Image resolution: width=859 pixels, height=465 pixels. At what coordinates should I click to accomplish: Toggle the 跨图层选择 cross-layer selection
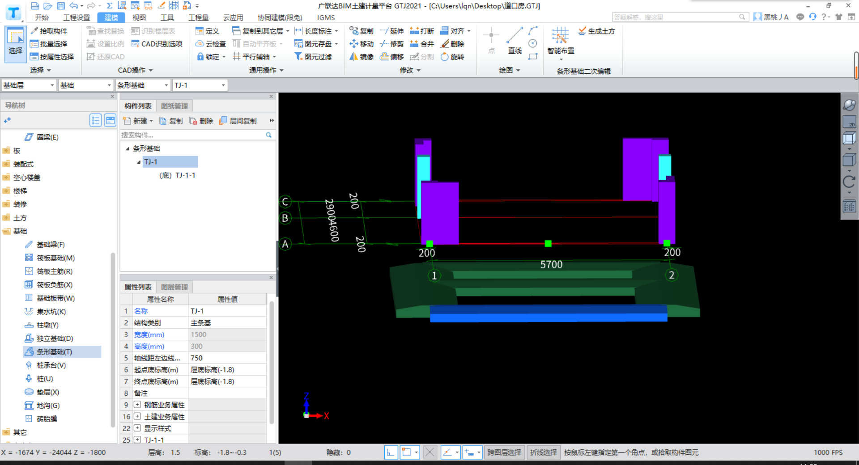point(504,452)
